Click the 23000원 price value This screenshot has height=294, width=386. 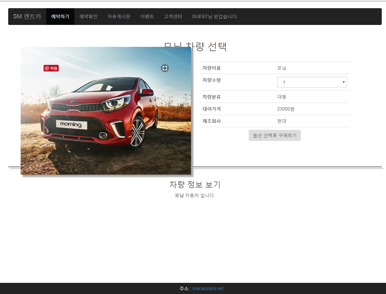click(x=285, y=109)
